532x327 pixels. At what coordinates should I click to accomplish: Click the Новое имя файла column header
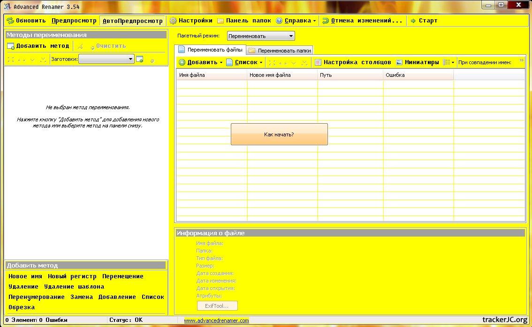pyautogui.click(x=282, y=75)
